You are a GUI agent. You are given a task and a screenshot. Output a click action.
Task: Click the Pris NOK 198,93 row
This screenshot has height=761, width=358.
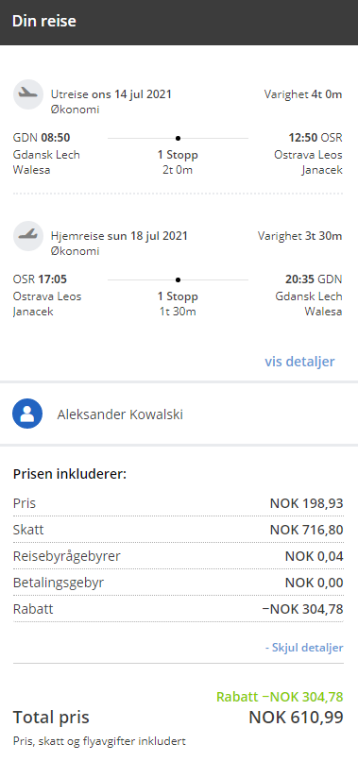tap(179, 503)
